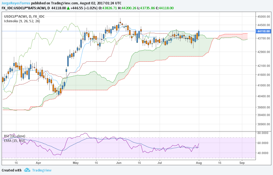Click the low value L:43735.86
The height and width of the screenshot is (175, 273).
[x=146, y=8]
